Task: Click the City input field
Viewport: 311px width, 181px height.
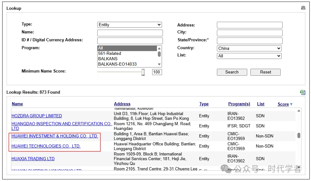Action: [249, 33]
